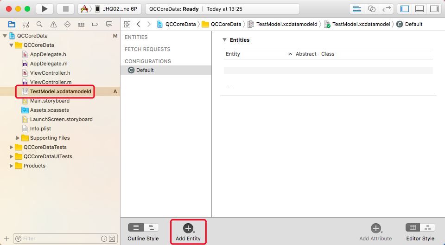The height and width of the screenshot is (245, 445).
Task: Switch outline style to hierarchical
Action: 151,227
